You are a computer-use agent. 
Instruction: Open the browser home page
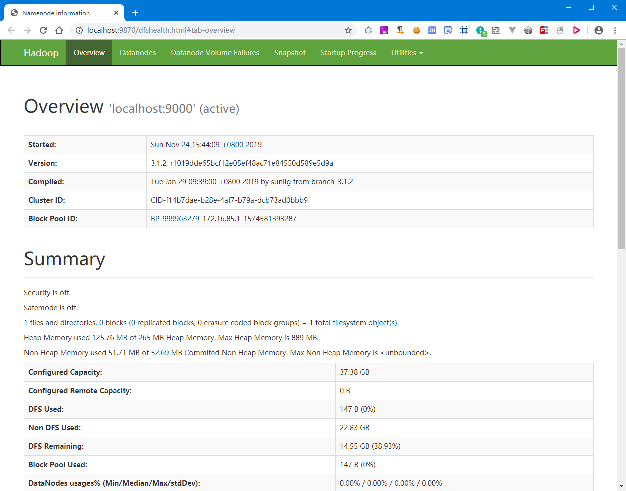tap(59, 30)
